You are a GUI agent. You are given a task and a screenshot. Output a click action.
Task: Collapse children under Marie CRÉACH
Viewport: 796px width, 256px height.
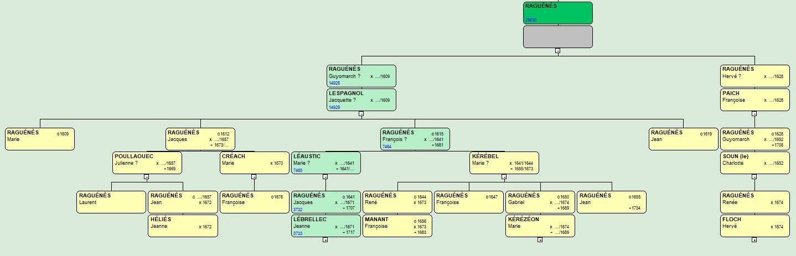point(254,176)
